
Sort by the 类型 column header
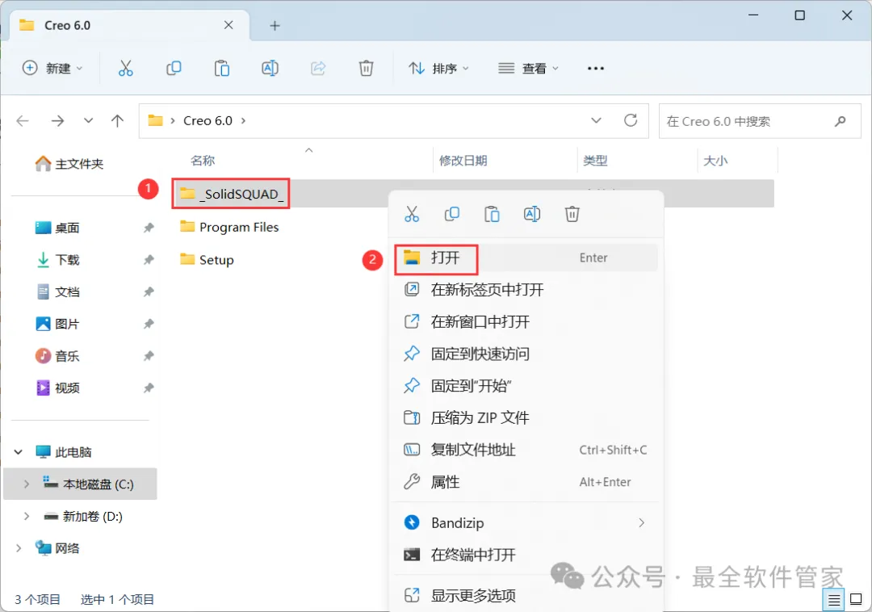[x=595, y=161]
